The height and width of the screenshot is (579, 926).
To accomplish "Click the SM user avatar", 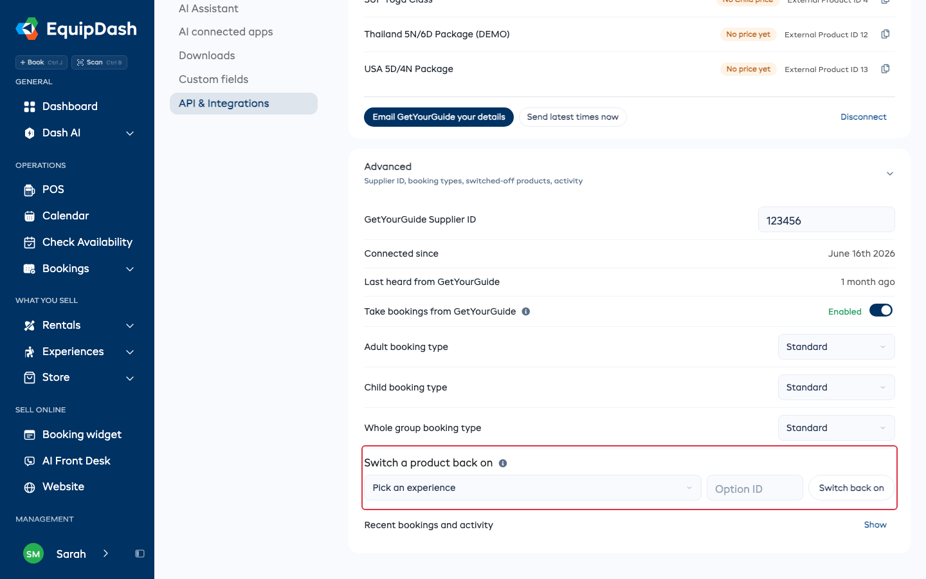I will [33, 554].
